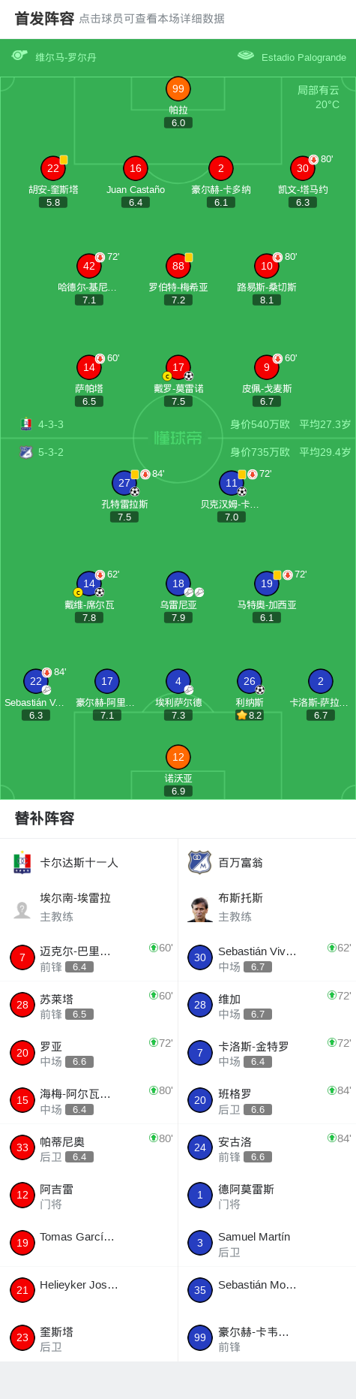
Task: Open goalkeeper 12 诺沃亚 orange icon
Action: 178,757
